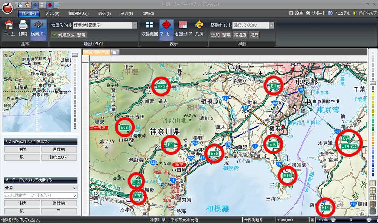This screenshot has height=223, width=378.
Task: Click 新規作成 to create a new map style
Action: click(64, 35)
